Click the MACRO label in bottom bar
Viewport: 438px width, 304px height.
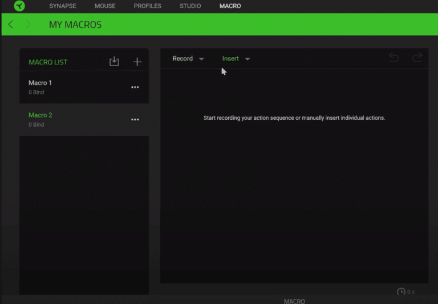(x=294, y=301)
